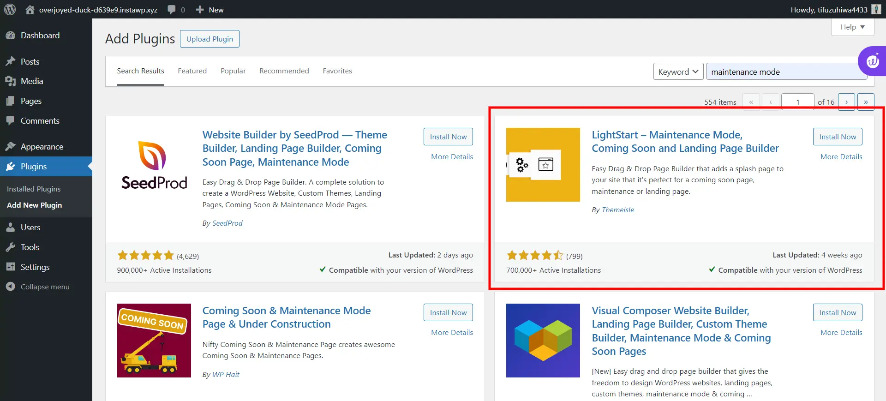Open Add New Plugin submenu item

click(34, 205)
